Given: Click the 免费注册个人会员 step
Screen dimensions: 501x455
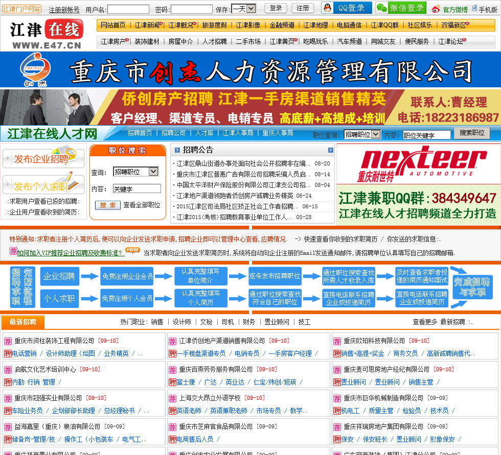Looking at the screenshot, I should coord(127,298).
